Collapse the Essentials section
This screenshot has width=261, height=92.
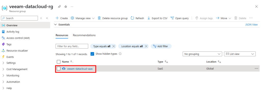pyautogui.click(x=56, y=25)
